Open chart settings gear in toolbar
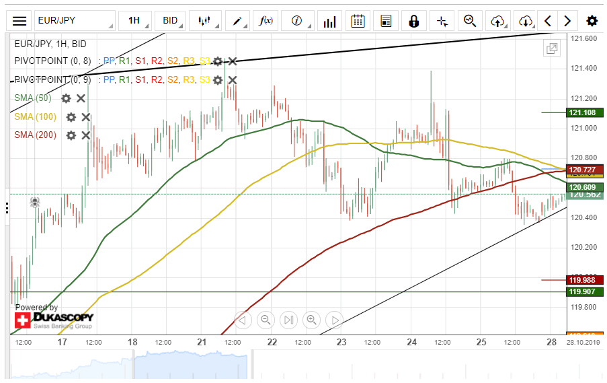Image resolution: width=607 pixels, height=383 pixels. point(592,21)
